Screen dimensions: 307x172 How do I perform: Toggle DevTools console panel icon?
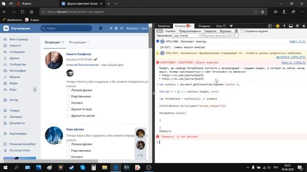pyautogui.click(x=270, y=26)
